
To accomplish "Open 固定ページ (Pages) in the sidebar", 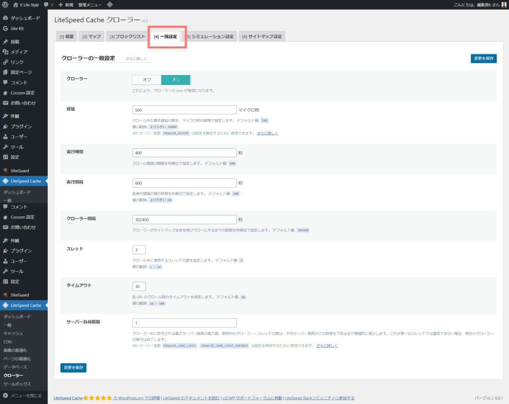I will click(x=21, y=72).
